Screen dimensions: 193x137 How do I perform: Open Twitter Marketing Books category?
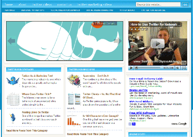(80, 15)
